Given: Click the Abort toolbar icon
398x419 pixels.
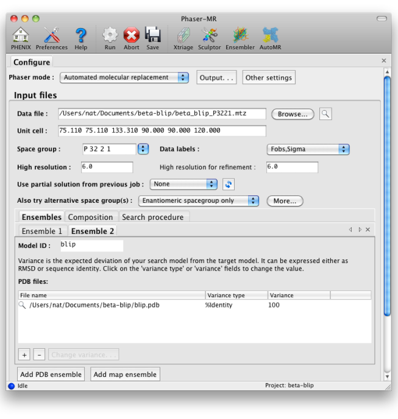Looking at the screenshot, I should pos(131,38).
